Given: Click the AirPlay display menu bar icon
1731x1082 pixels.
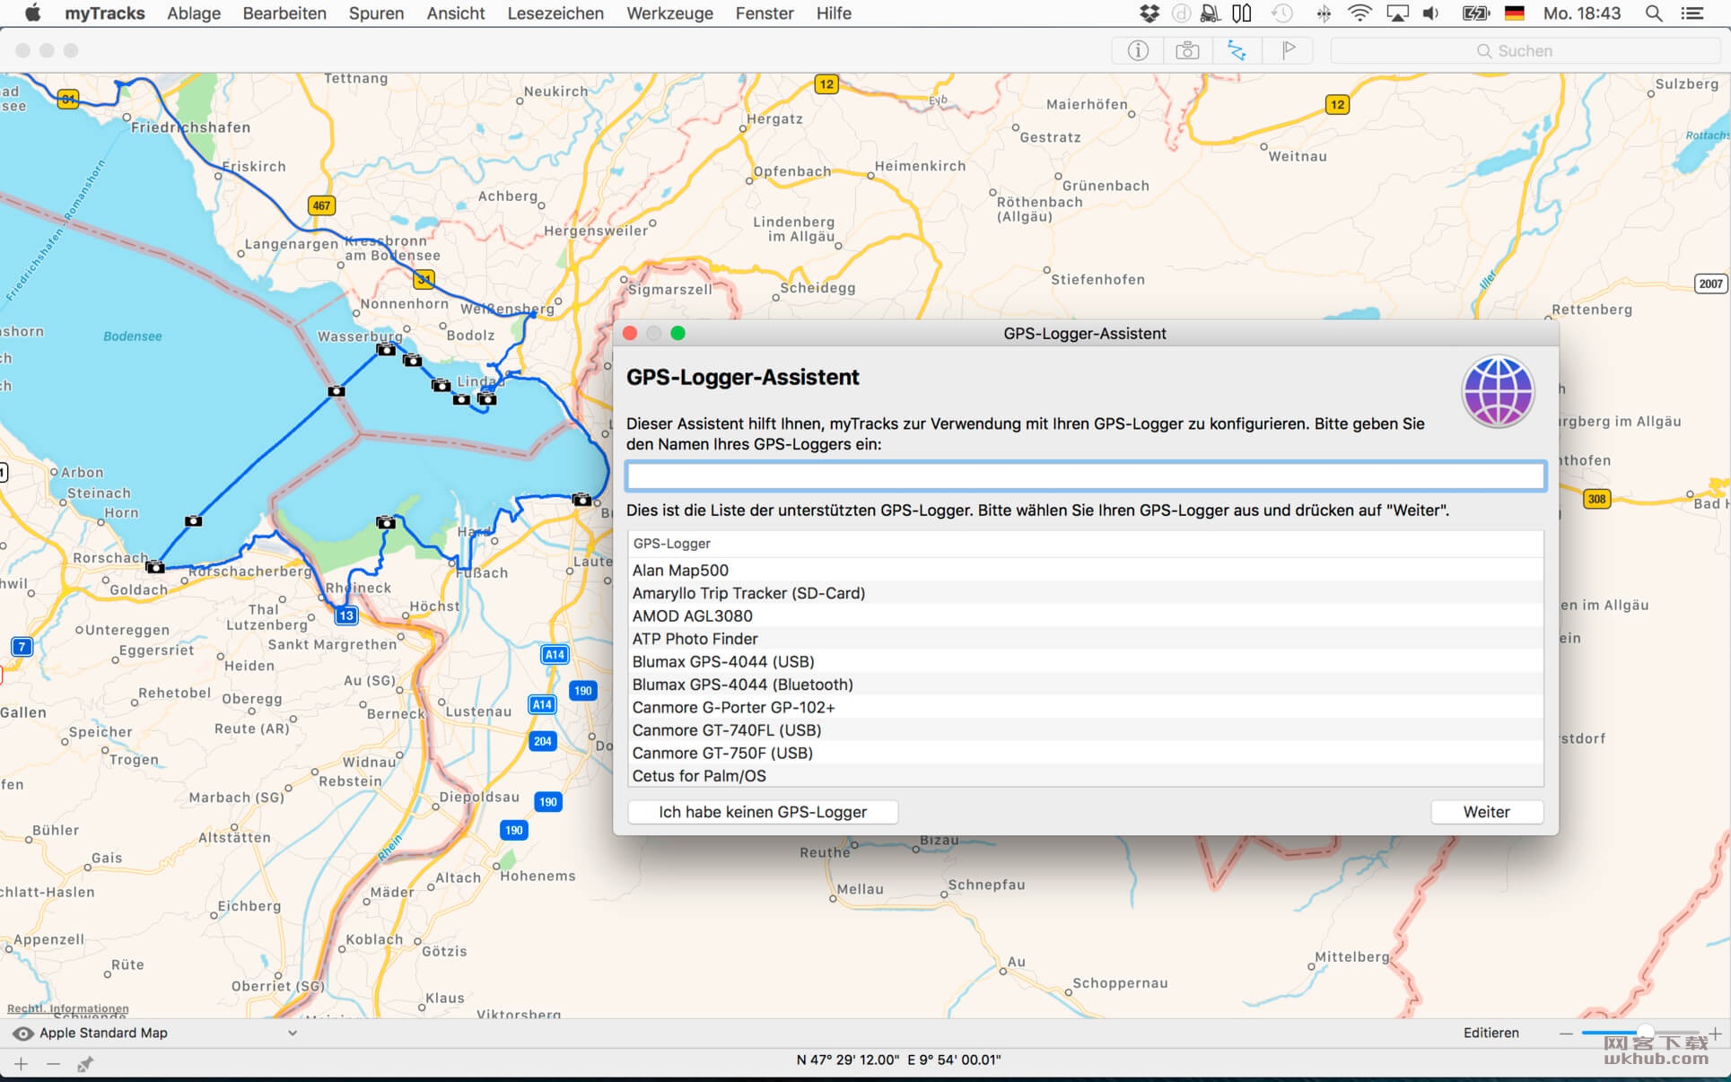Looking at the screenshot, I should click(1397, 13).
